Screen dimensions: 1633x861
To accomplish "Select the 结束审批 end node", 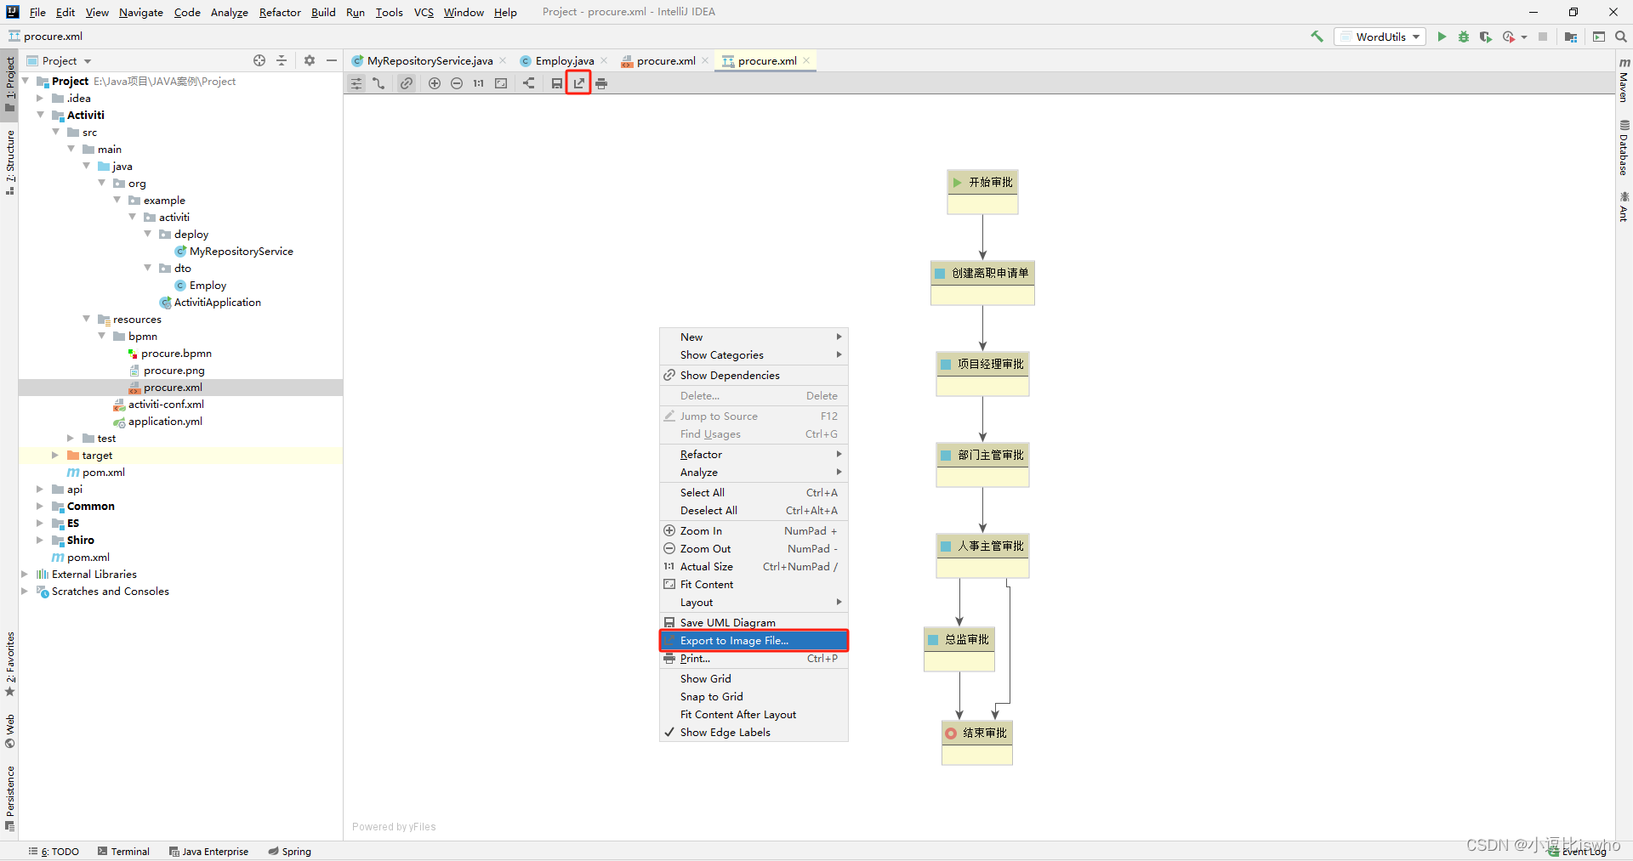I will click(976, 742).
